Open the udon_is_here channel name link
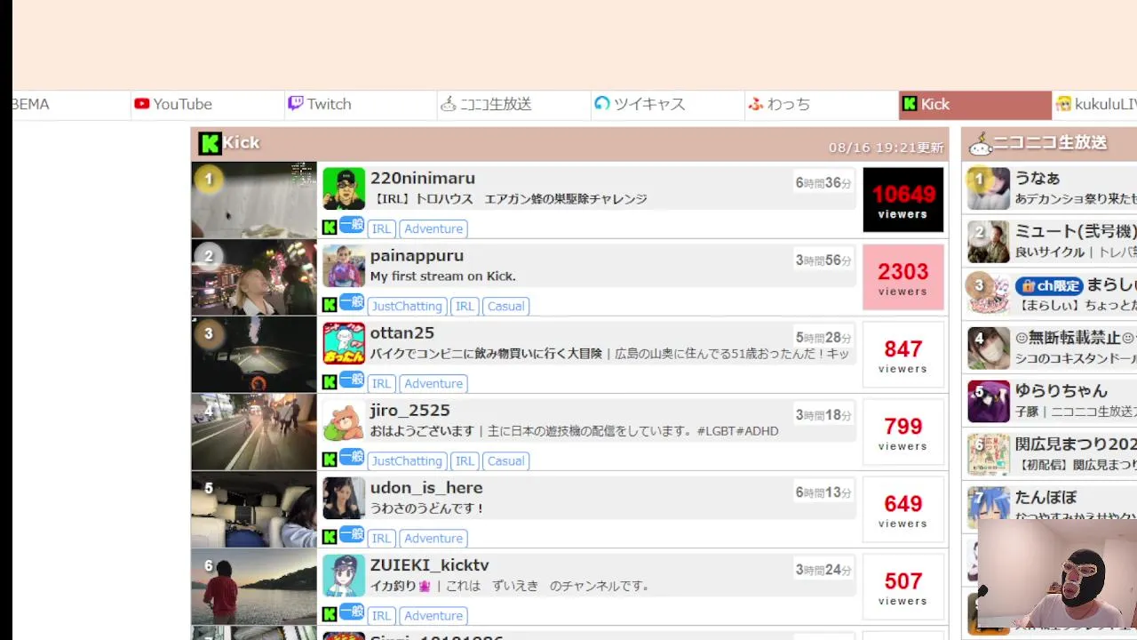Screen dimensions: 1137x640 (426, 488)
